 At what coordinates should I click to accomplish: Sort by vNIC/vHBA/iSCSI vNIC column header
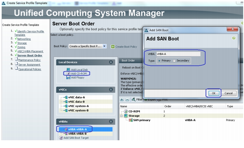point(205,106)
